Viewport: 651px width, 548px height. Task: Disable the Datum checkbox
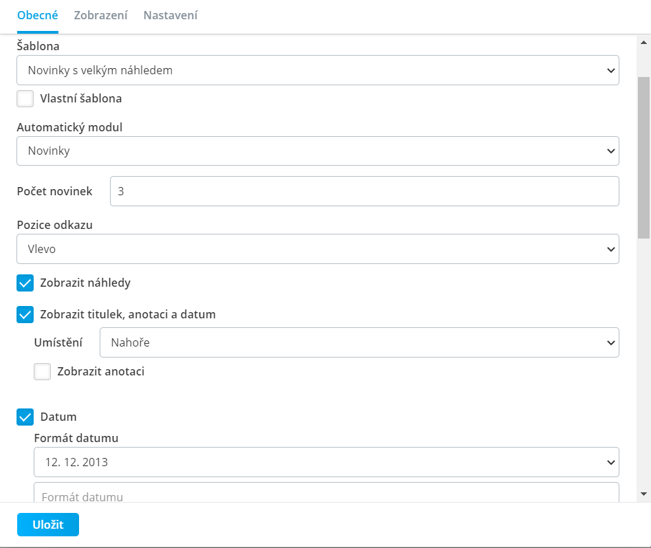point(25,417)
